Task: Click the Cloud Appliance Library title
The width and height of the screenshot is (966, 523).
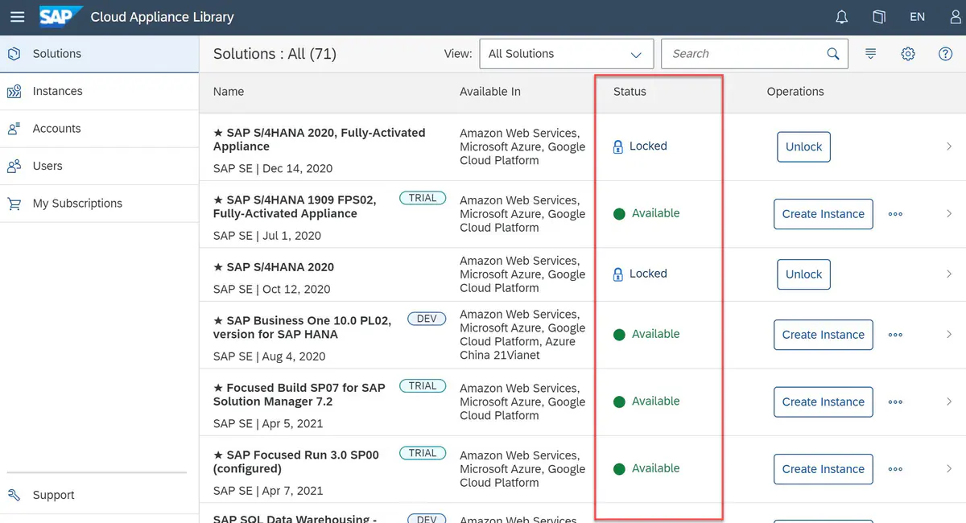Action: (162, 17)
